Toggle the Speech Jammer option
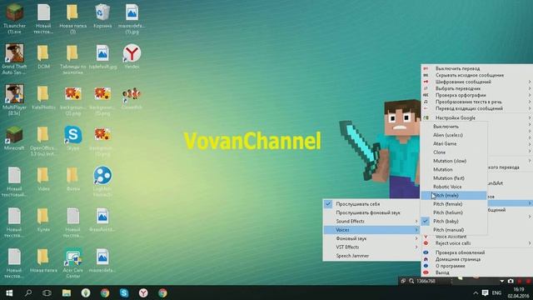The image size is (533, 300). 371,256
